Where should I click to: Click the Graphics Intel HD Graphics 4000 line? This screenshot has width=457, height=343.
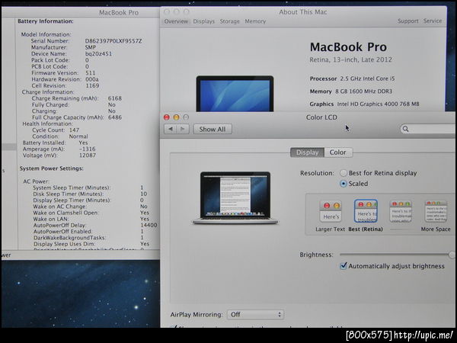[364, 104]
